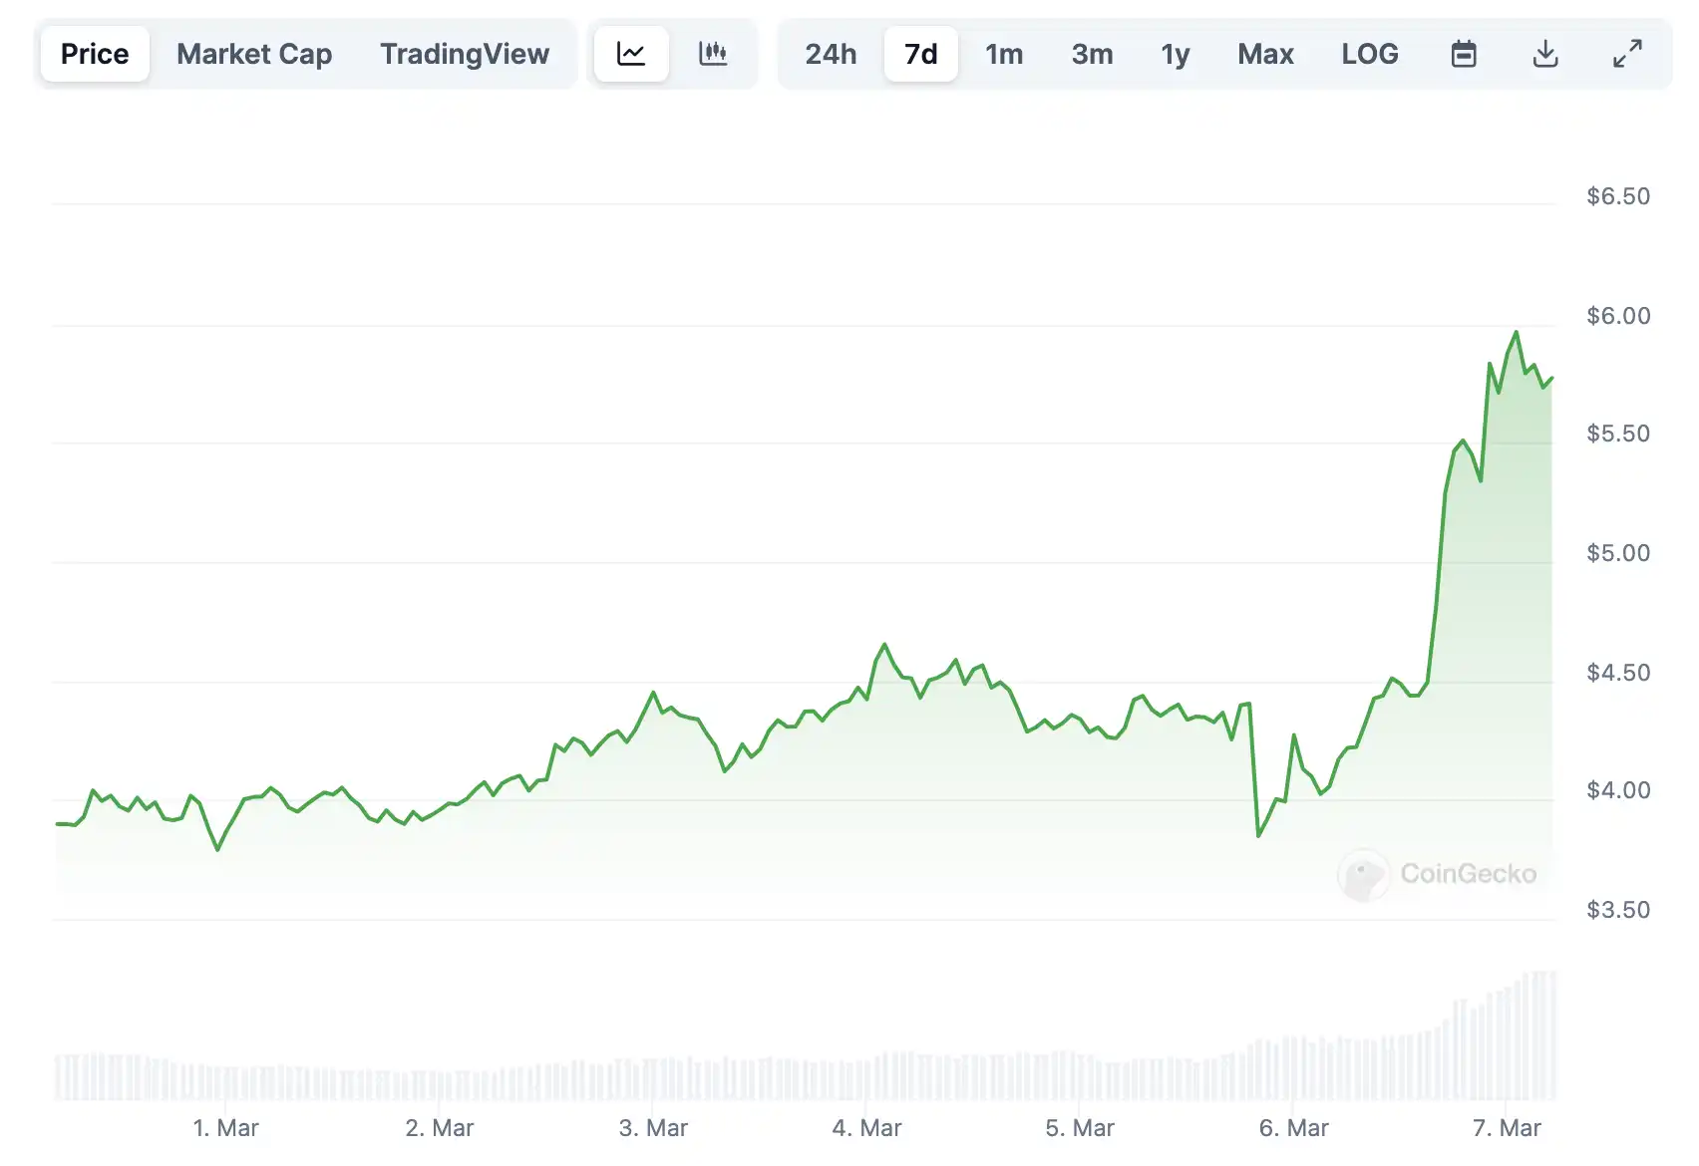This screenshot has height=1166, width=1699.
Task: Expand chart to fullscreen
Action: point(1627,54)
